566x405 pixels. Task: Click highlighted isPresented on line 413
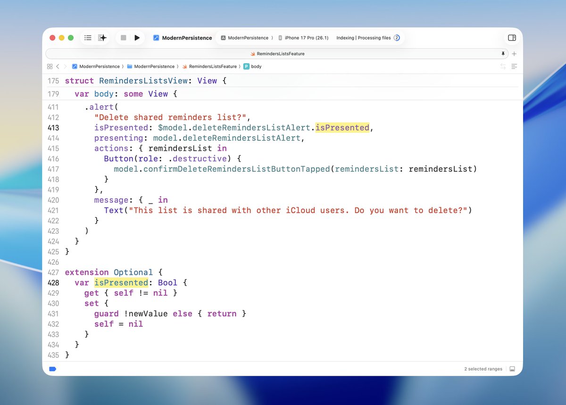342,128
